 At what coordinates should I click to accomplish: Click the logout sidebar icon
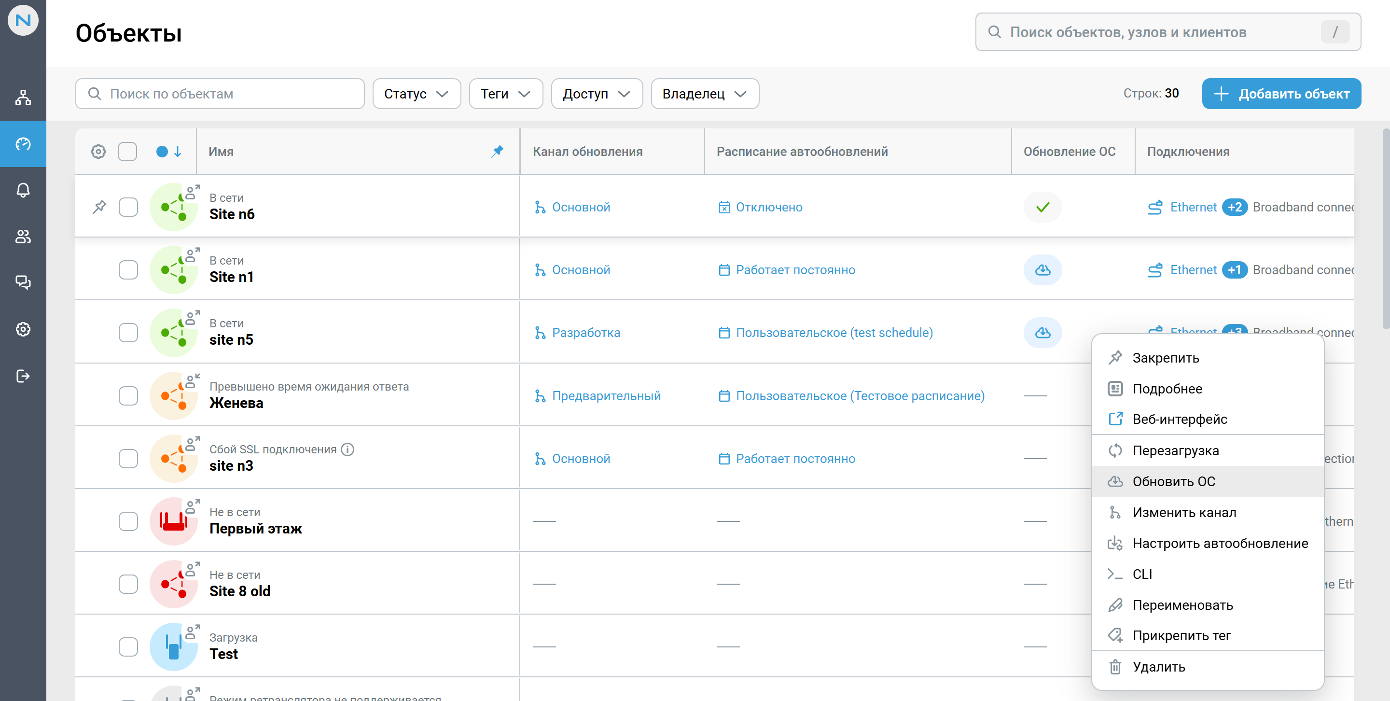23,376
